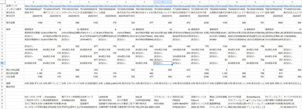Select invoice number T5810053838340
302x109 pixels.
tap(107, 9)
